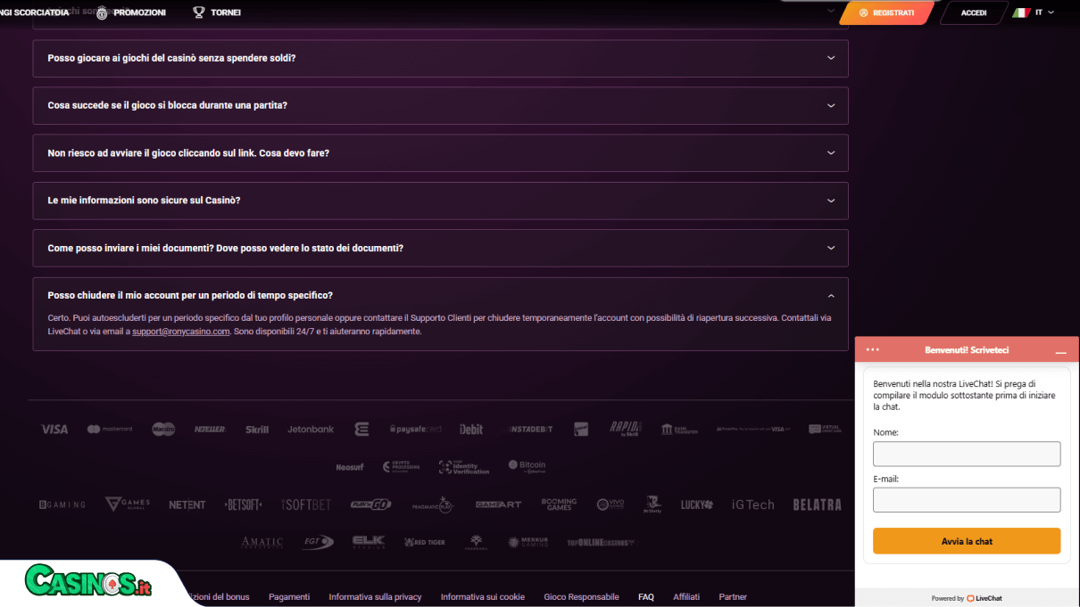Click the Mastercard payment logo

point(110,430)
